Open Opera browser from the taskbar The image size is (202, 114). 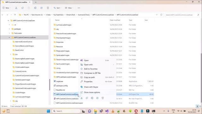click(x=136, y=111)
